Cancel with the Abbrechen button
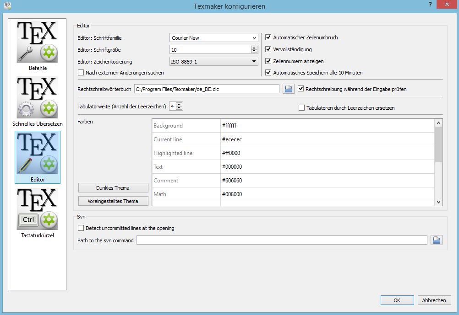 coord(434,300)
